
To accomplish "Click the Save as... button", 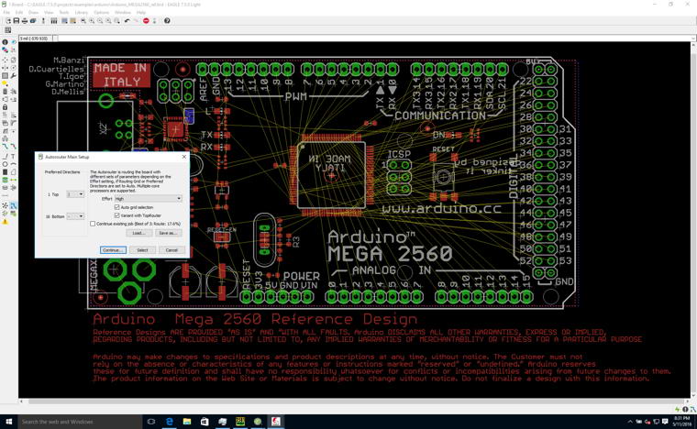I will [x=168, y=233].
